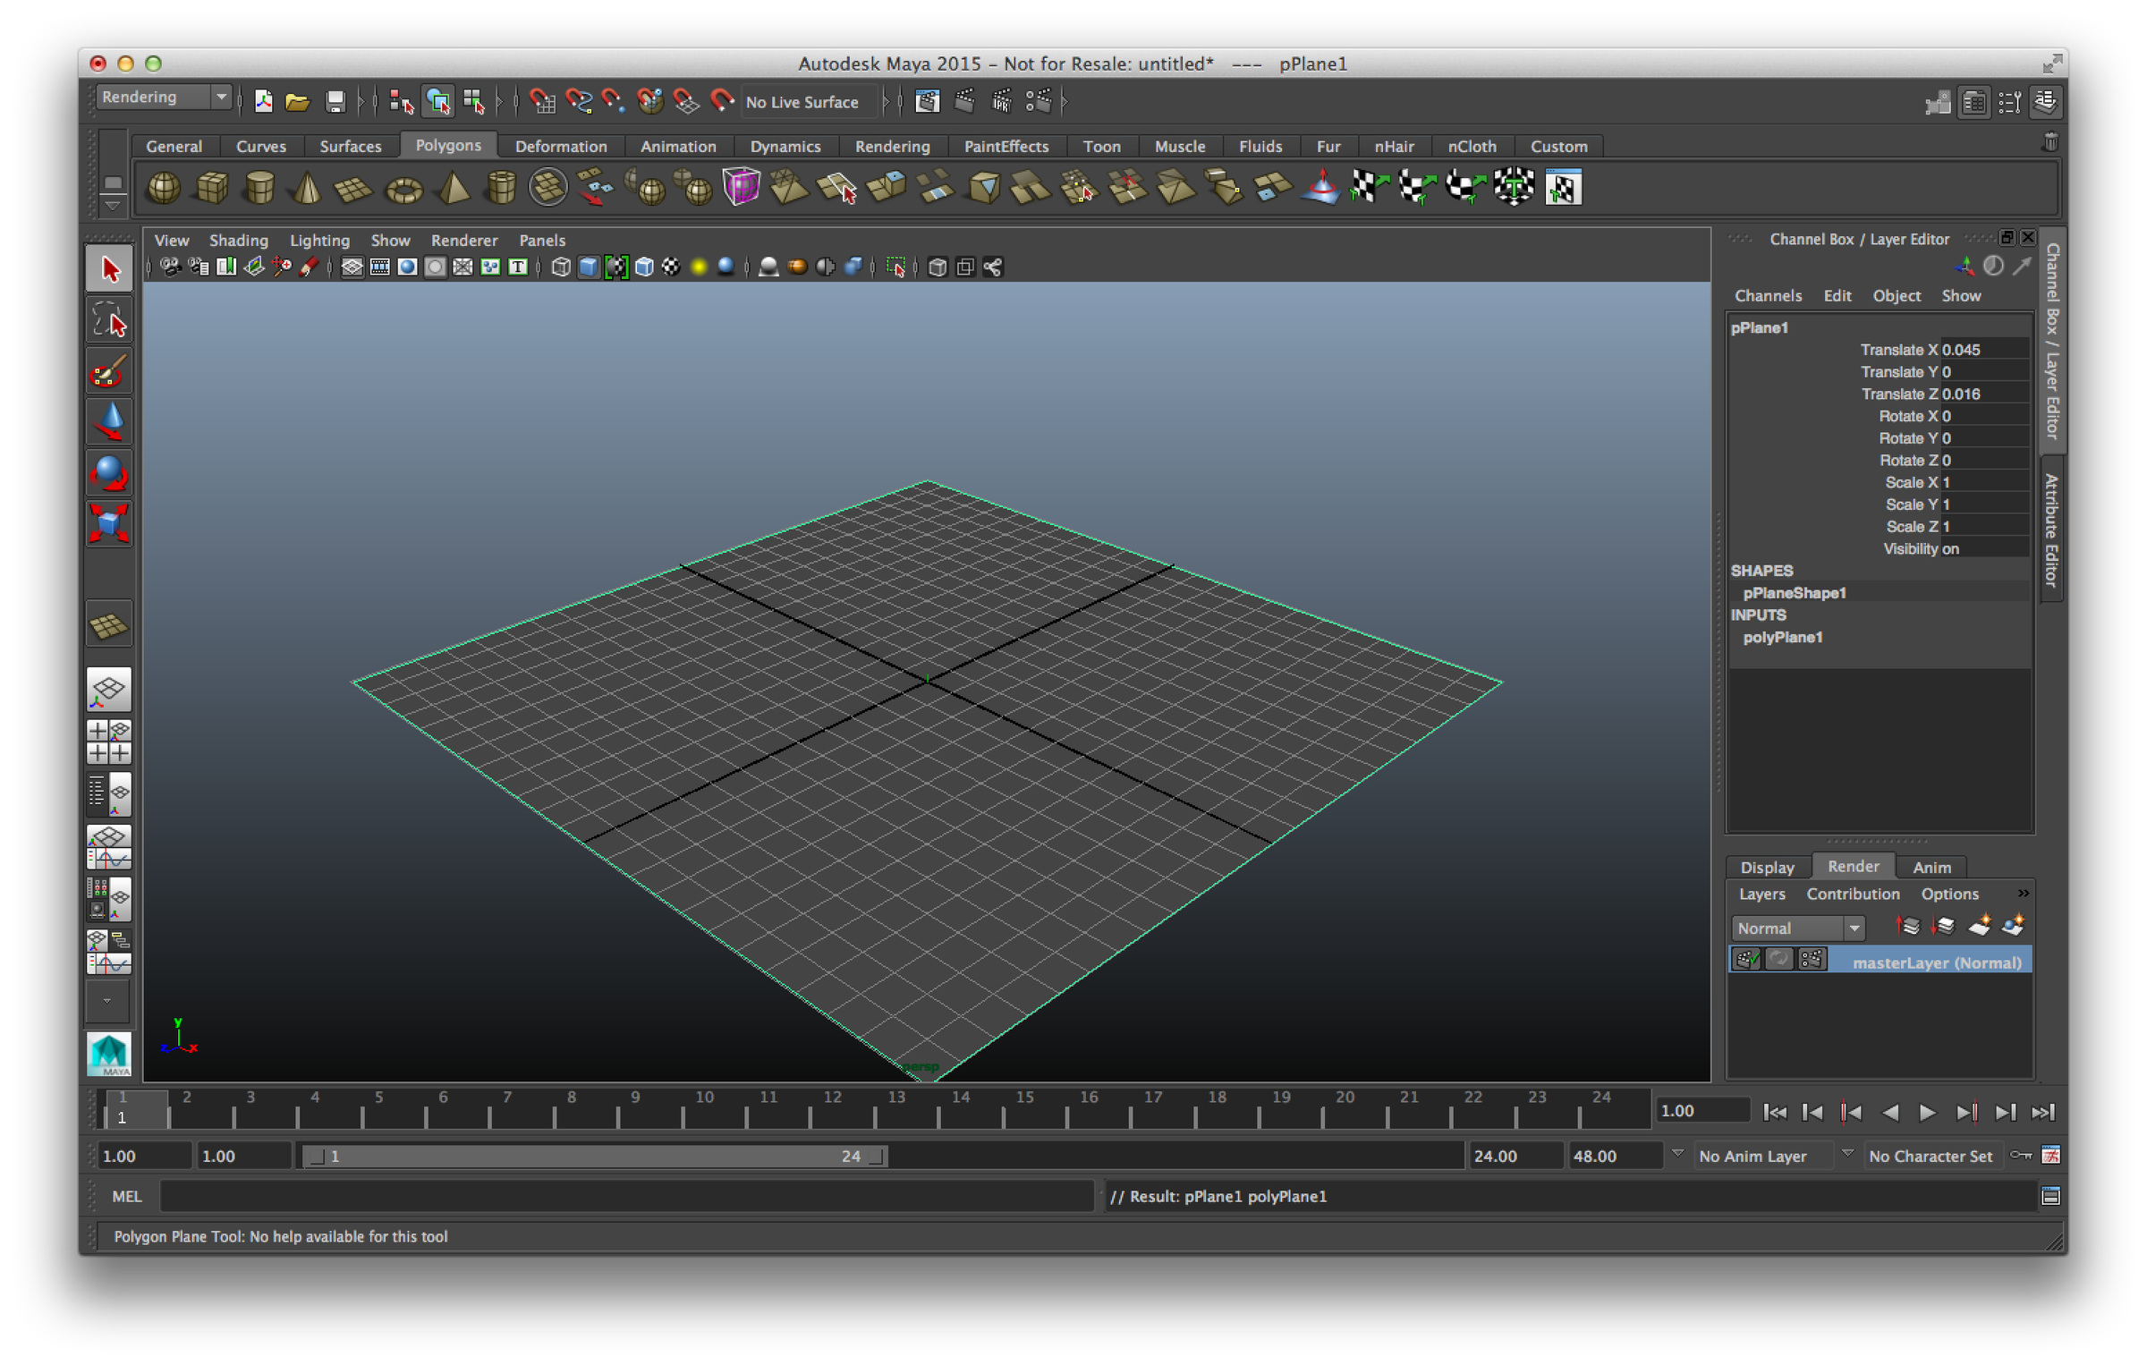Create a Polygon Torus from the shelf
The image size is (2147, 1365).
coord(403,187)
